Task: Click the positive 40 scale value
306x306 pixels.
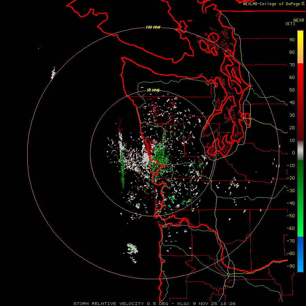Action: (292, 103)
